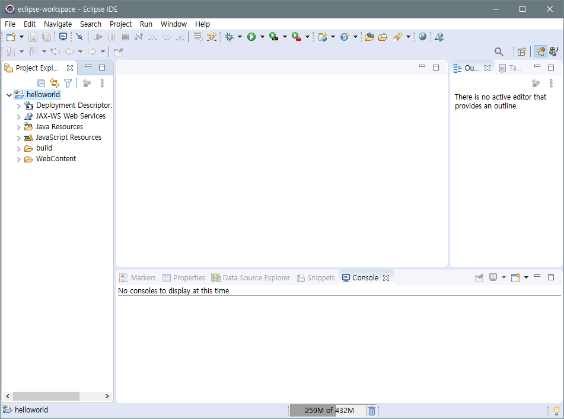Expand the Java Resources node

click(19, 127)
